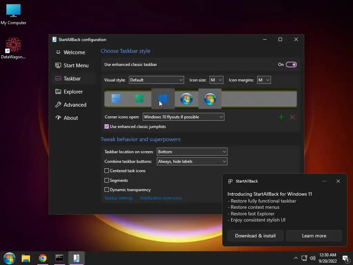Select the green clover start button style

pyautogui.click(x=140, y=99)
